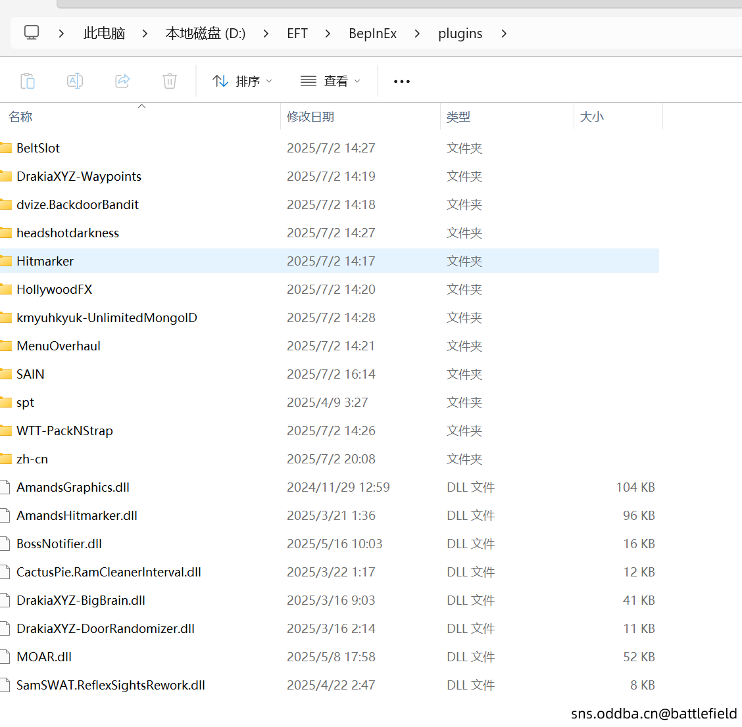This screenshot has width=742, height=727.
Task: Click the CactusPie.RamCleanerInterval.dll file icon
Action: click(x=5, y=572)
